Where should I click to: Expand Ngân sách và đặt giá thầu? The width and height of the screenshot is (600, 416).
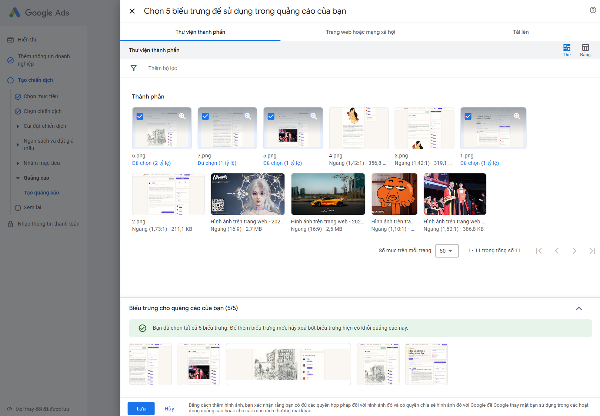18,145
